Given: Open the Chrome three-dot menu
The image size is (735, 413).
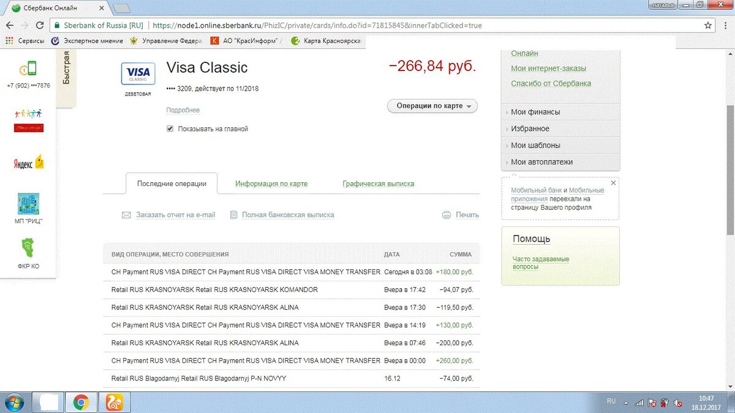Looking at the screenshot, I should [x=725, y=26].
